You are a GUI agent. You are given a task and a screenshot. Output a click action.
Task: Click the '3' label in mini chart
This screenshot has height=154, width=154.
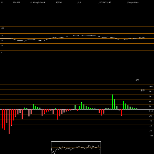99,146
